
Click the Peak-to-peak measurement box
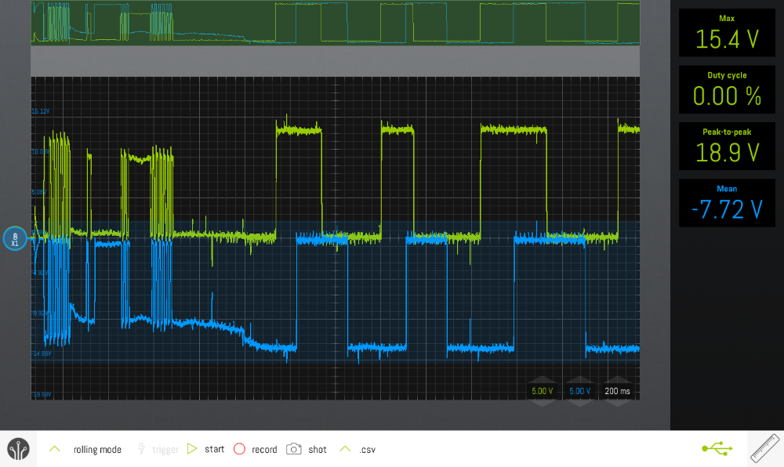point(727,147)
